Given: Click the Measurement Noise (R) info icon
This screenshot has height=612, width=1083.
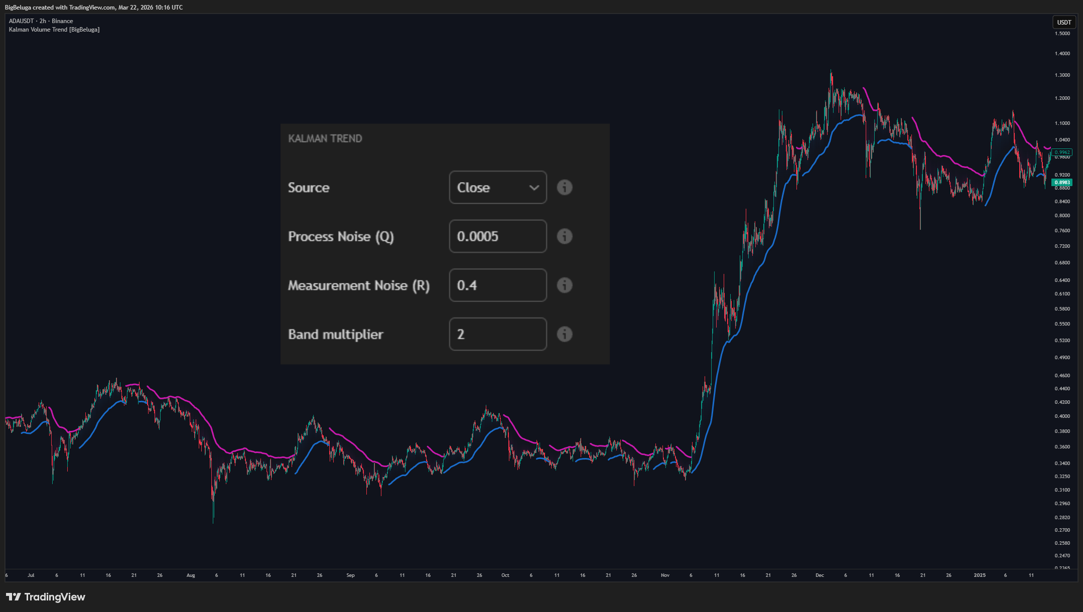Looking at the screenshot, I should 565,285.
